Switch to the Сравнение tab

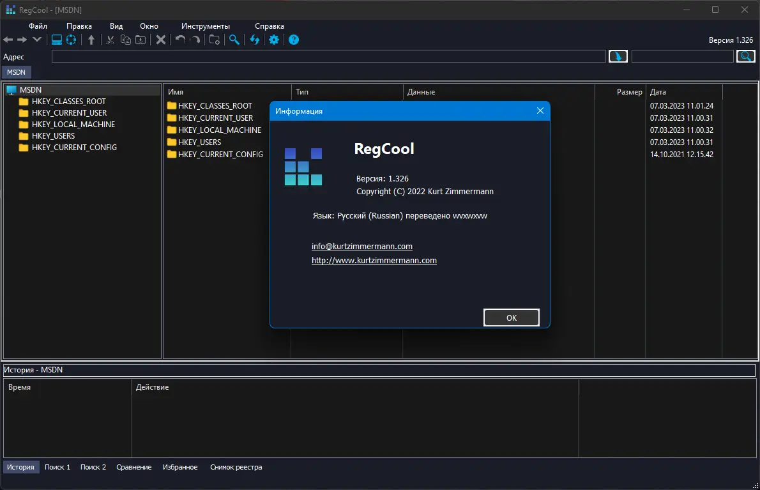[x=134, y=467]
